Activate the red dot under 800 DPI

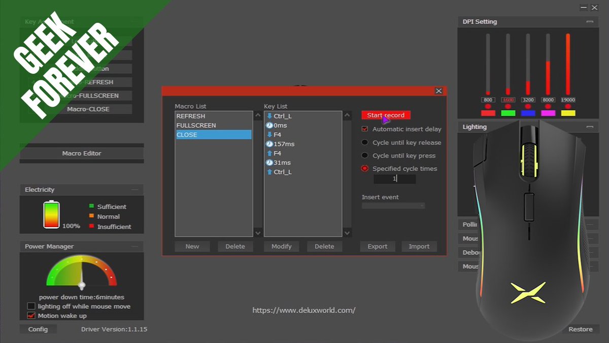488,106
